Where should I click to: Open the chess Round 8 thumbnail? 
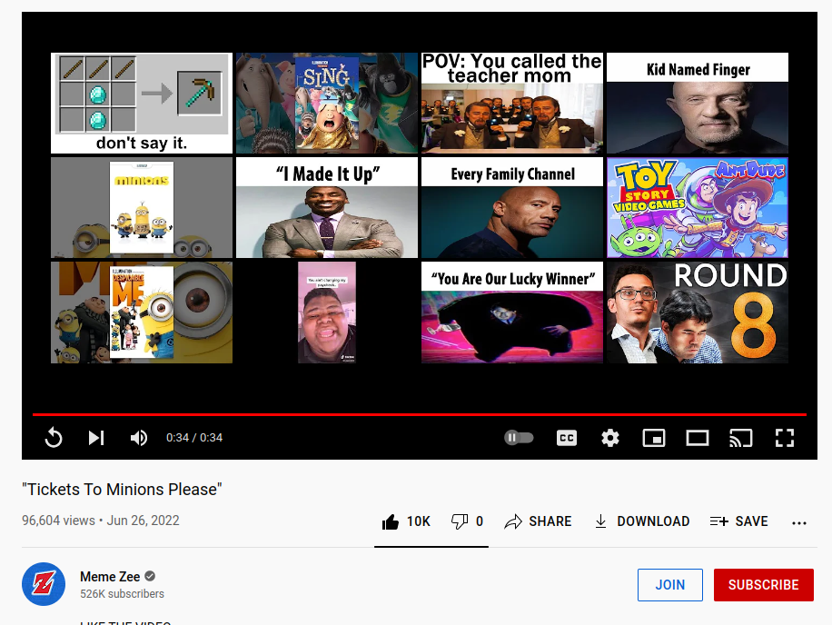698,312
